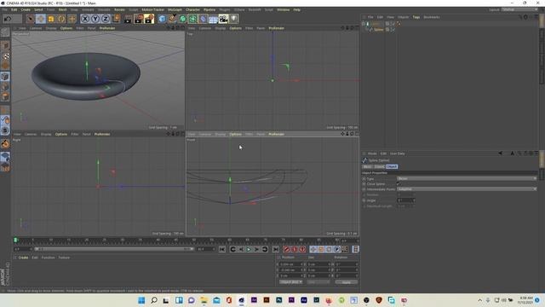
Task: Open Tags menu in Object Manager
Action: pyautogui.click(x=416, y=17)
